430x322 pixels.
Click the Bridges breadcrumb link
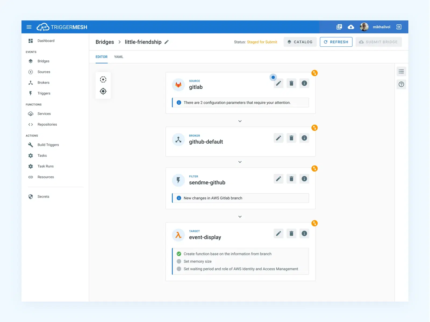[105, 42]
